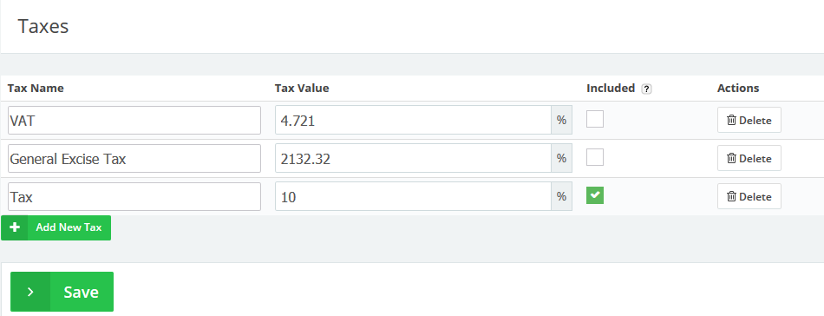The height and width of the screenshot is (316, 824).
Task: Click the trash icon in Tax row
Action: coord(731,197)
